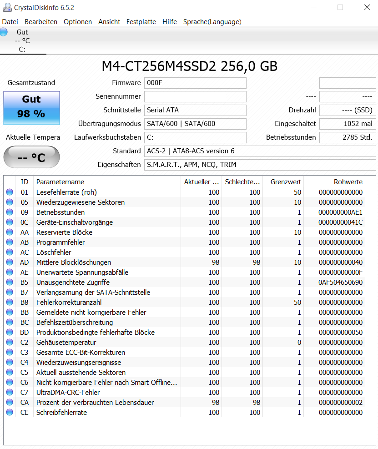Click the Firmware field showing 000F
Image resolution: width=378 pixels, height=449 pixels.
tap(195, 83)
